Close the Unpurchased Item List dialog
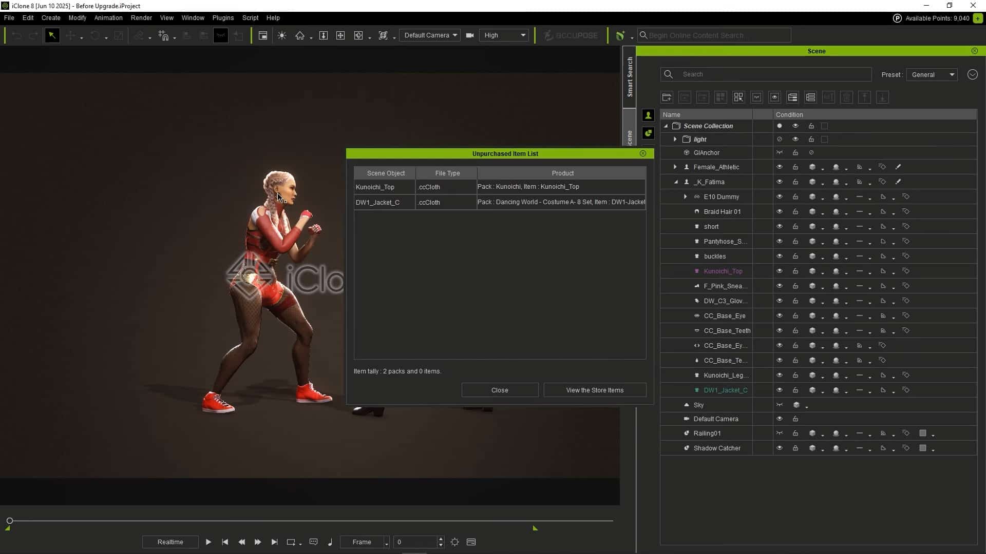Screen dimensions: 986x554 [x=643, y=153]
